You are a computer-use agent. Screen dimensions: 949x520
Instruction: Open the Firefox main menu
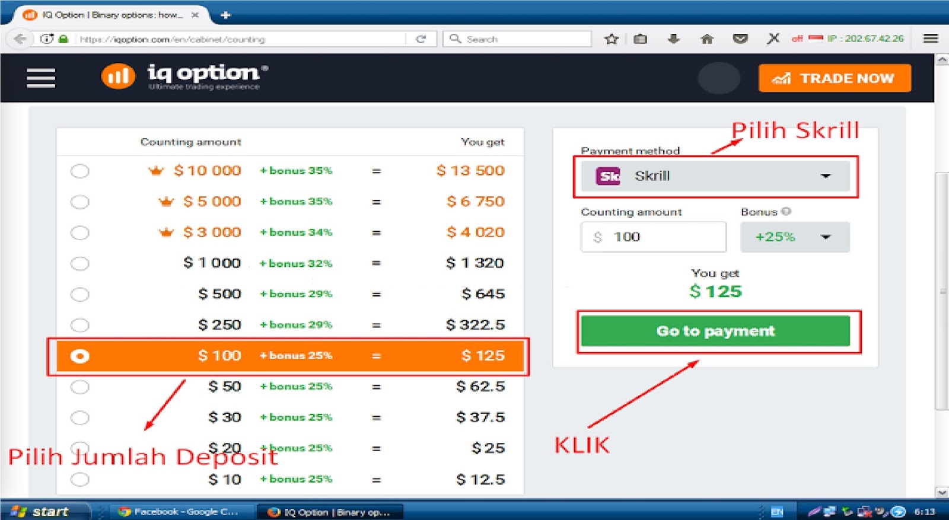[x=931, y=39]
